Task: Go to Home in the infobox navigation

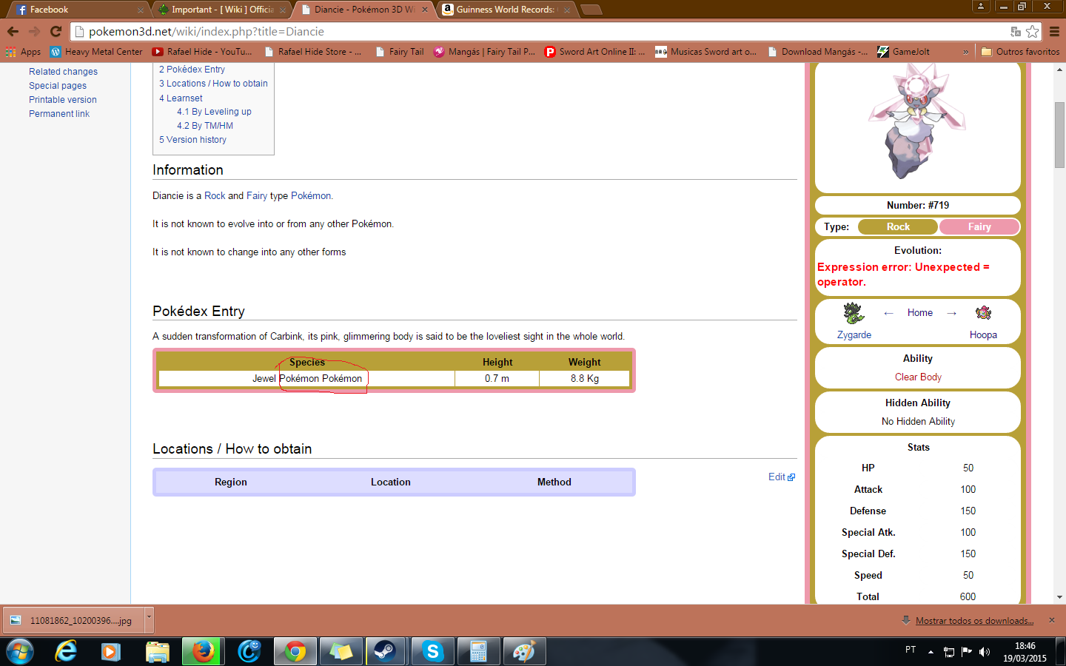Action: point(920,313)
